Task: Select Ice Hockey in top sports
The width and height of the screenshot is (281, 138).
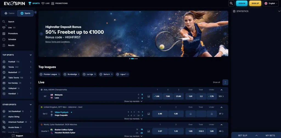Action: pyautogui.click(x=17, y=83)
